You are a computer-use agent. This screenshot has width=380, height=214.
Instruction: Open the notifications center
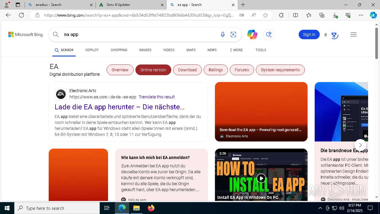370,208
